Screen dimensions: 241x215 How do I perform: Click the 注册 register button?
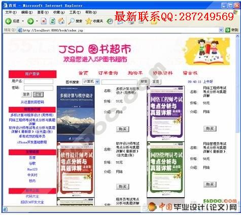[x=38, y=94]
